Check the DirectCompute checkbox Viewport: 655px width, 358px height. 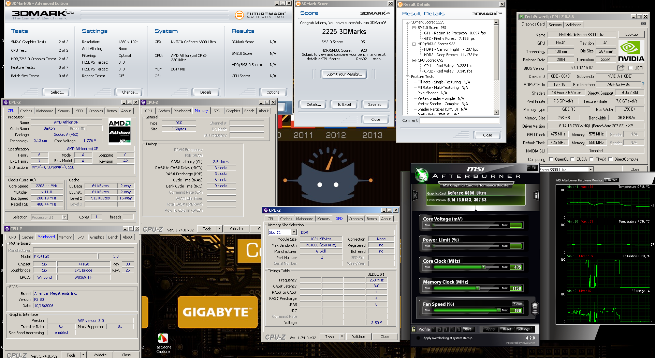(x=610, y=159)
